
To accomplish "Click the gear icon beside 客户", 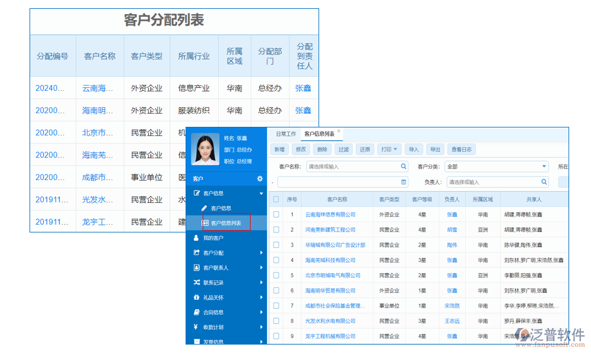I will (x=259, y=178).
